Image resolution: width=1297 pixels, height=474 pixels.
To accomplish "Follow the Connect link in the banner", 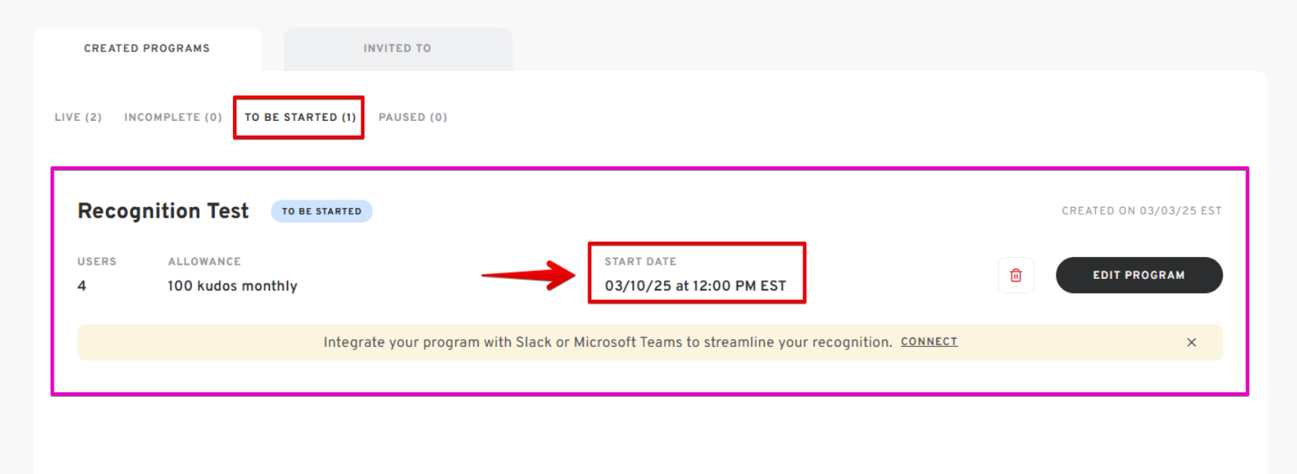I will coord(929,342).
